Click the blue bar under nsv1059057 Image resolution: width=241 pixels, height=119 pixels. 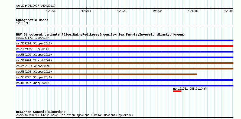click(x=125, y=52)
